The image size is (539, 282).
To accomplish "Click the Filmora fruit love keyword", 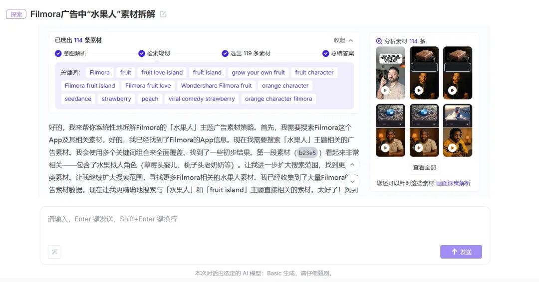I will pos(148,85).
